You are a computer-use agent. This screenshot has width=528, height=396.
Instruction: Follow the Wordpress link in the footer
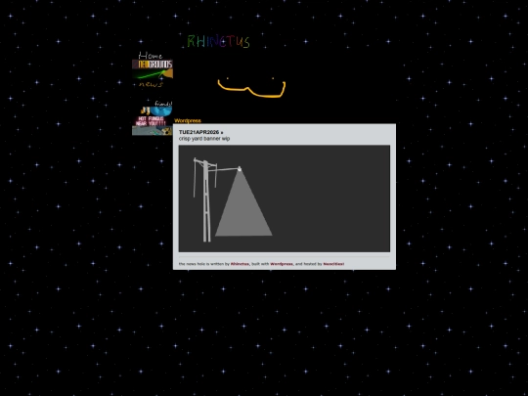(x=282, y=264)
